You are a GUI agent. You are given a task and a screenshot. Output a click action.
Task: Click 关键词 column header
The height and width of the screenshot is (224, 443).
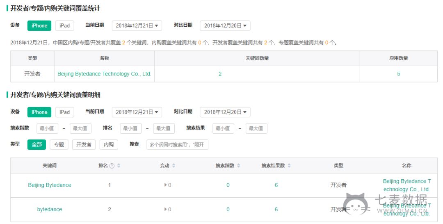(x=50, y=166)
